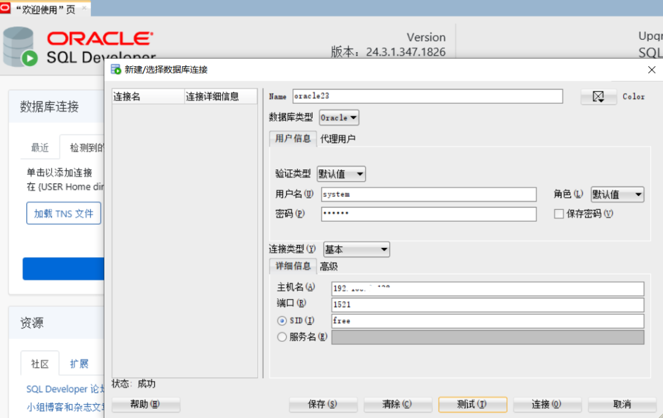This screenshot has height=418, width=663.
Task: Switch to the 用户信息 tab
Action: click(293, 139)
